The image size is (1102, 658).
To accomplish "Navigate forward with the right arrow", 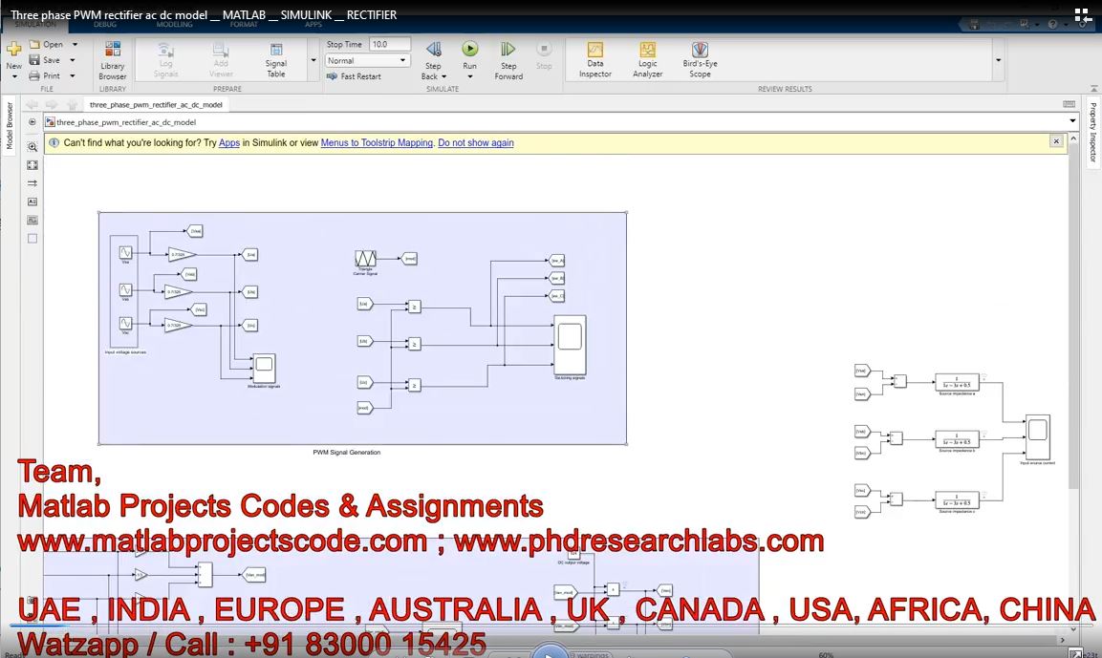I will coord(52,105).
